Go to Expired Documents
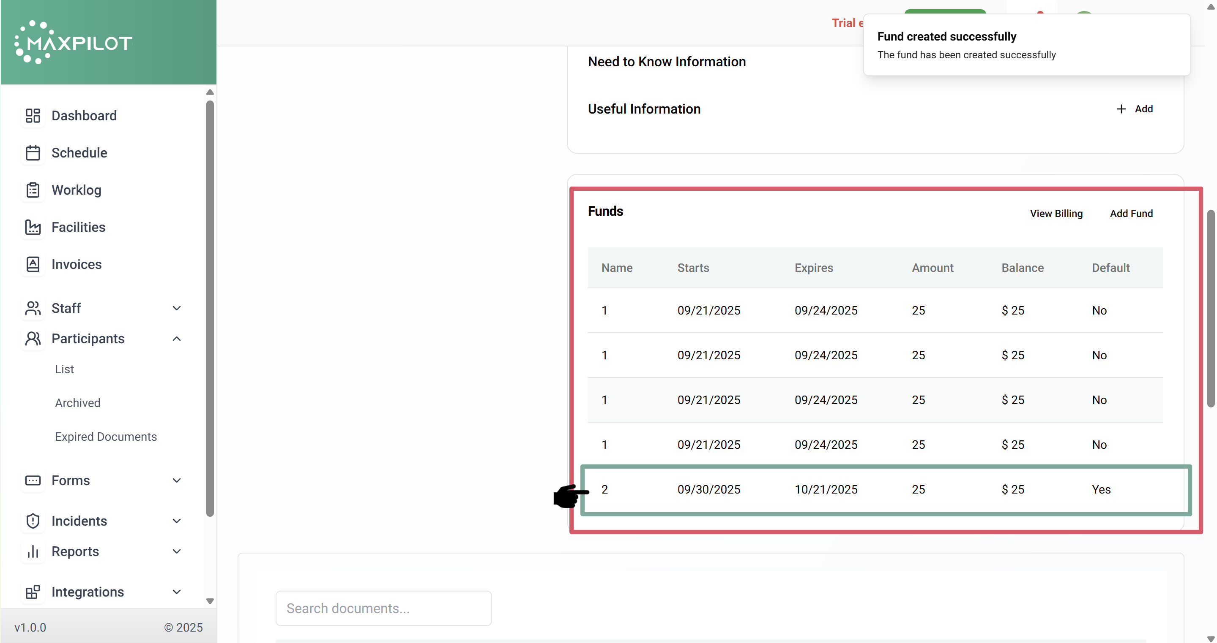This screenshot has width=1217, height=643. (106, 437)
